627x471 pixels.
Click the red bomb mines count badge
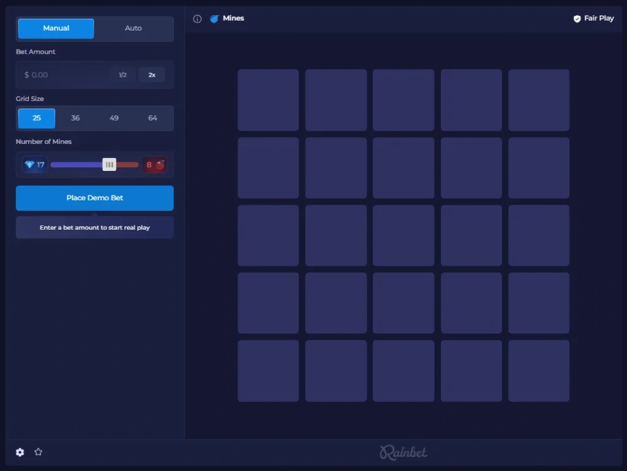point(155,165)
